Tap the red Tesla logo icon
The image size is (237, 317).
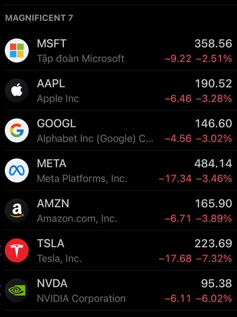point(17,250)
